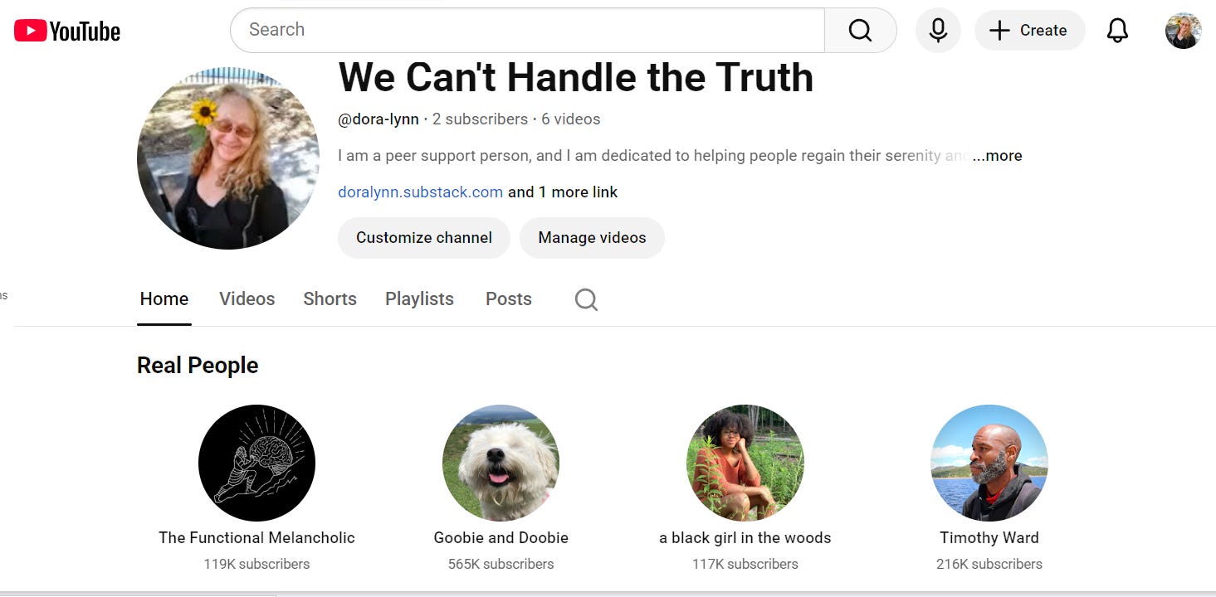Open the Playlists tab
This screenshot has height=597, width=1216.
pos(419,299)
